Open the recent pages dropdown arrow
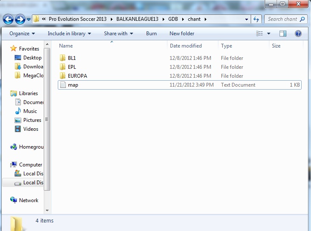 pos(28,20)
